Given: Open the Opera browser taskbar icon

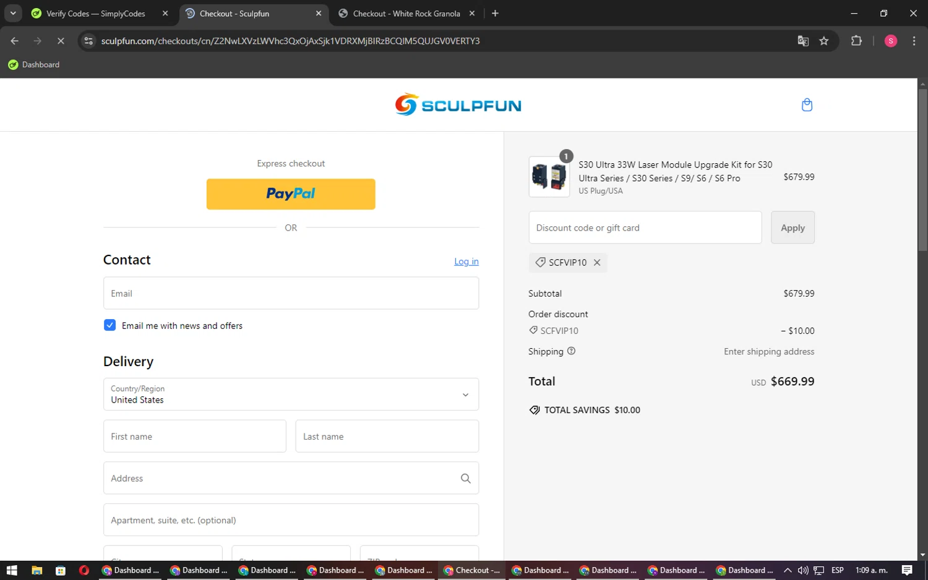Looking at the screenshot, I should (x=84, y=571).
